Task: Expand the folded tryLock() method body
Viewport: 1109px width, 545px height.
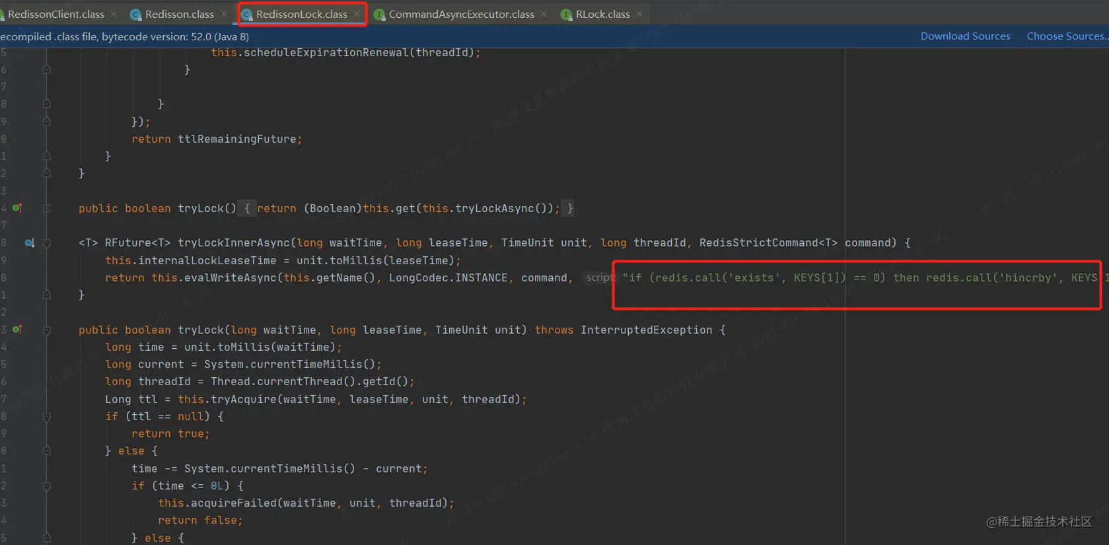Action: [47, 208]
